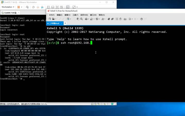Open the Print icon dropdown arrow
185x116 pixels.
tap(89, 19)
